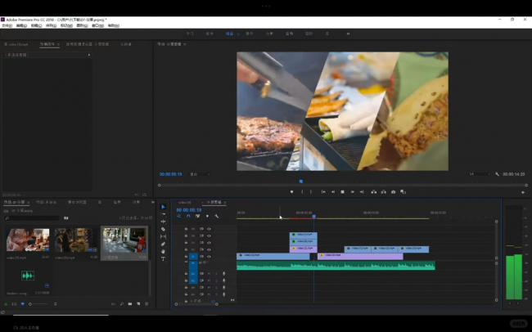Toggle lock on track V5
The height and width of the screenshot is (332, 532).
click(186, 229)
